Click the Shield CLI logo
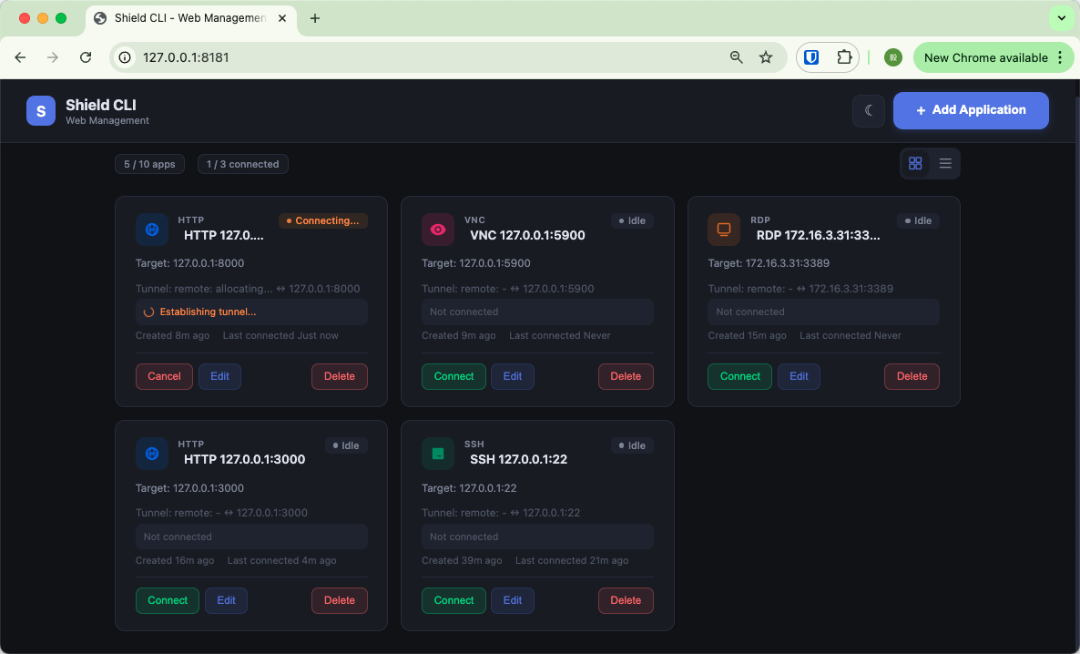Viewport: 1080px width, 654px height. coord(40,110)
